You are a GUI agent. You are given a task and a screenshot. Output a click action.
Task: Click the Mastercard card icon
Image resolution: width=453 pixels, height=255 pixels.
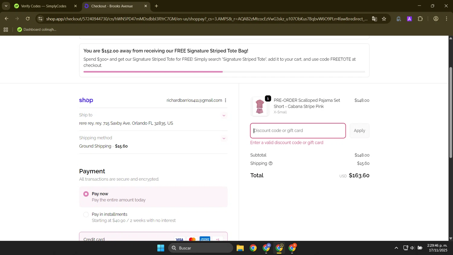click(x=192, y=239)
